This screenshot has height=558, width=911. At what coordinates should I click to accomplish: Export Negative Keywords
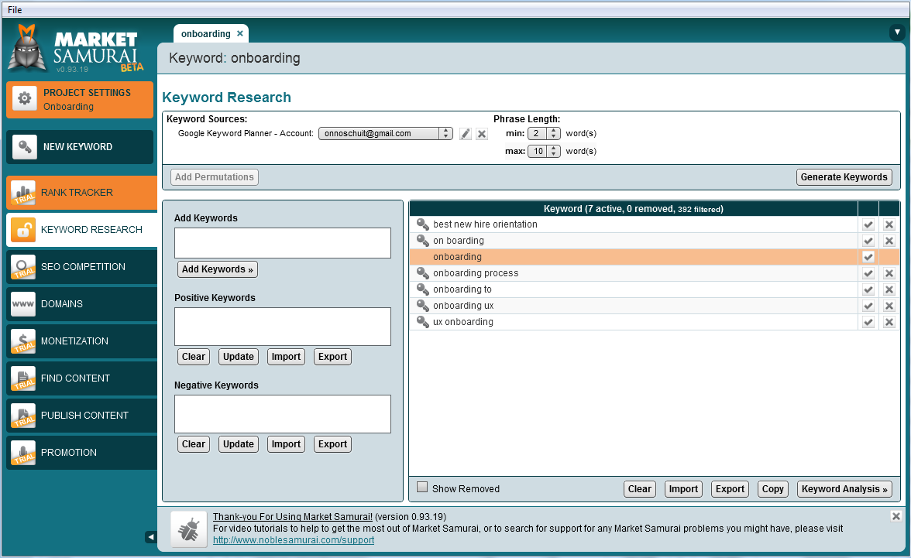(x=332, y=444)
